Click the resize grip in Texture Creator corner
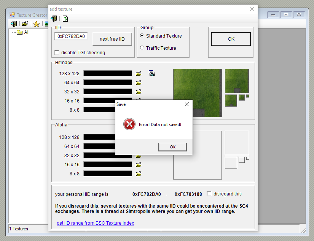Viewport: 314px width, 241px height. (304, 230)
